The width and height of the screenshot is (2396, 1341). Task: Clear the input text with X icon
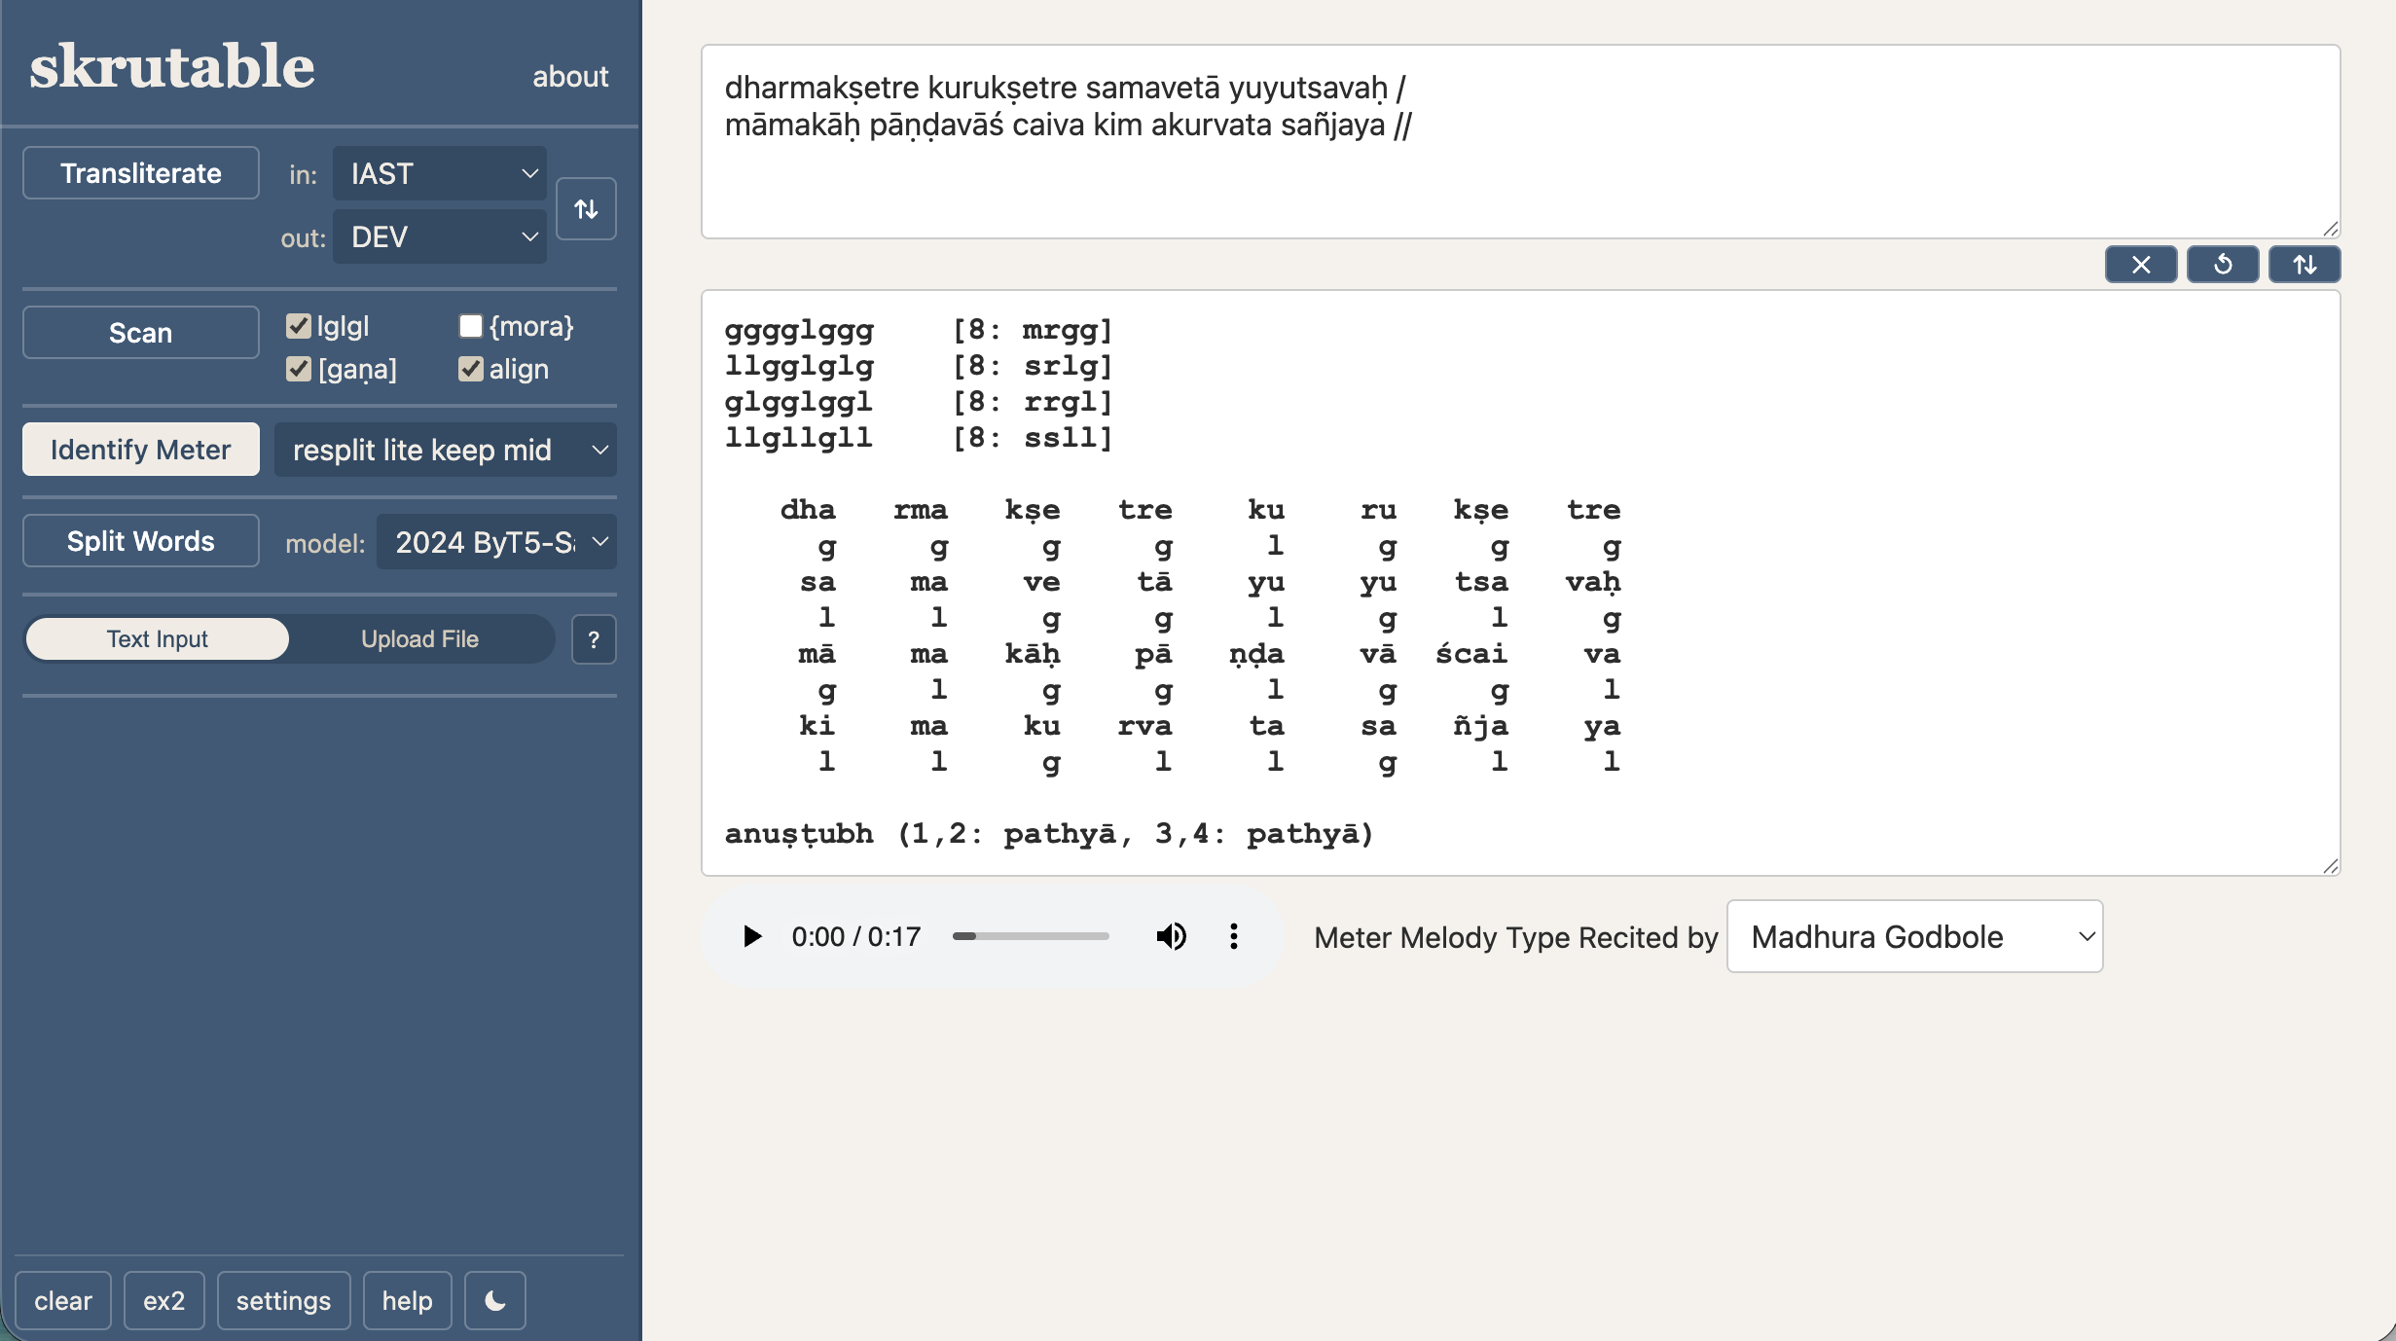coord(2140,265)
